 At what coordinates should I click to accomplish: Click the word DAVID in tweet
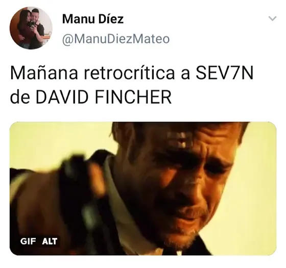coord(63,97)
